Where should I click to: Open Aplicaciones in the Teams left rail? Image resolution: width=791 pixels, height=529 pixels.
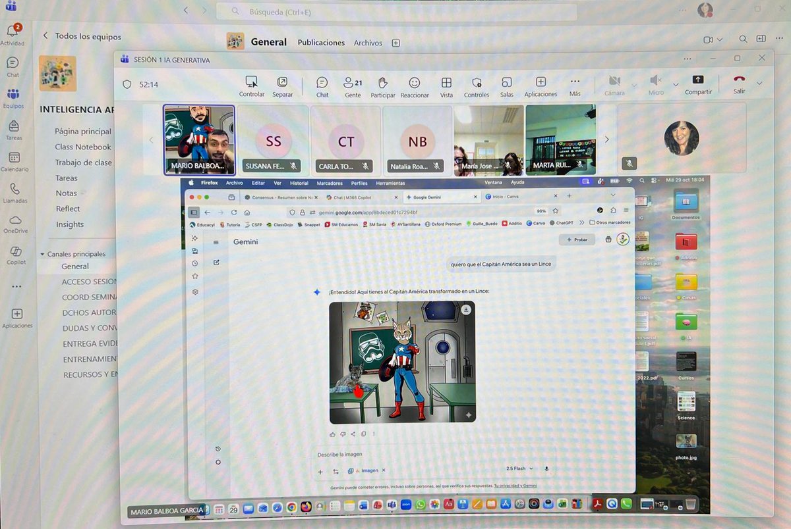coord(17,318)
